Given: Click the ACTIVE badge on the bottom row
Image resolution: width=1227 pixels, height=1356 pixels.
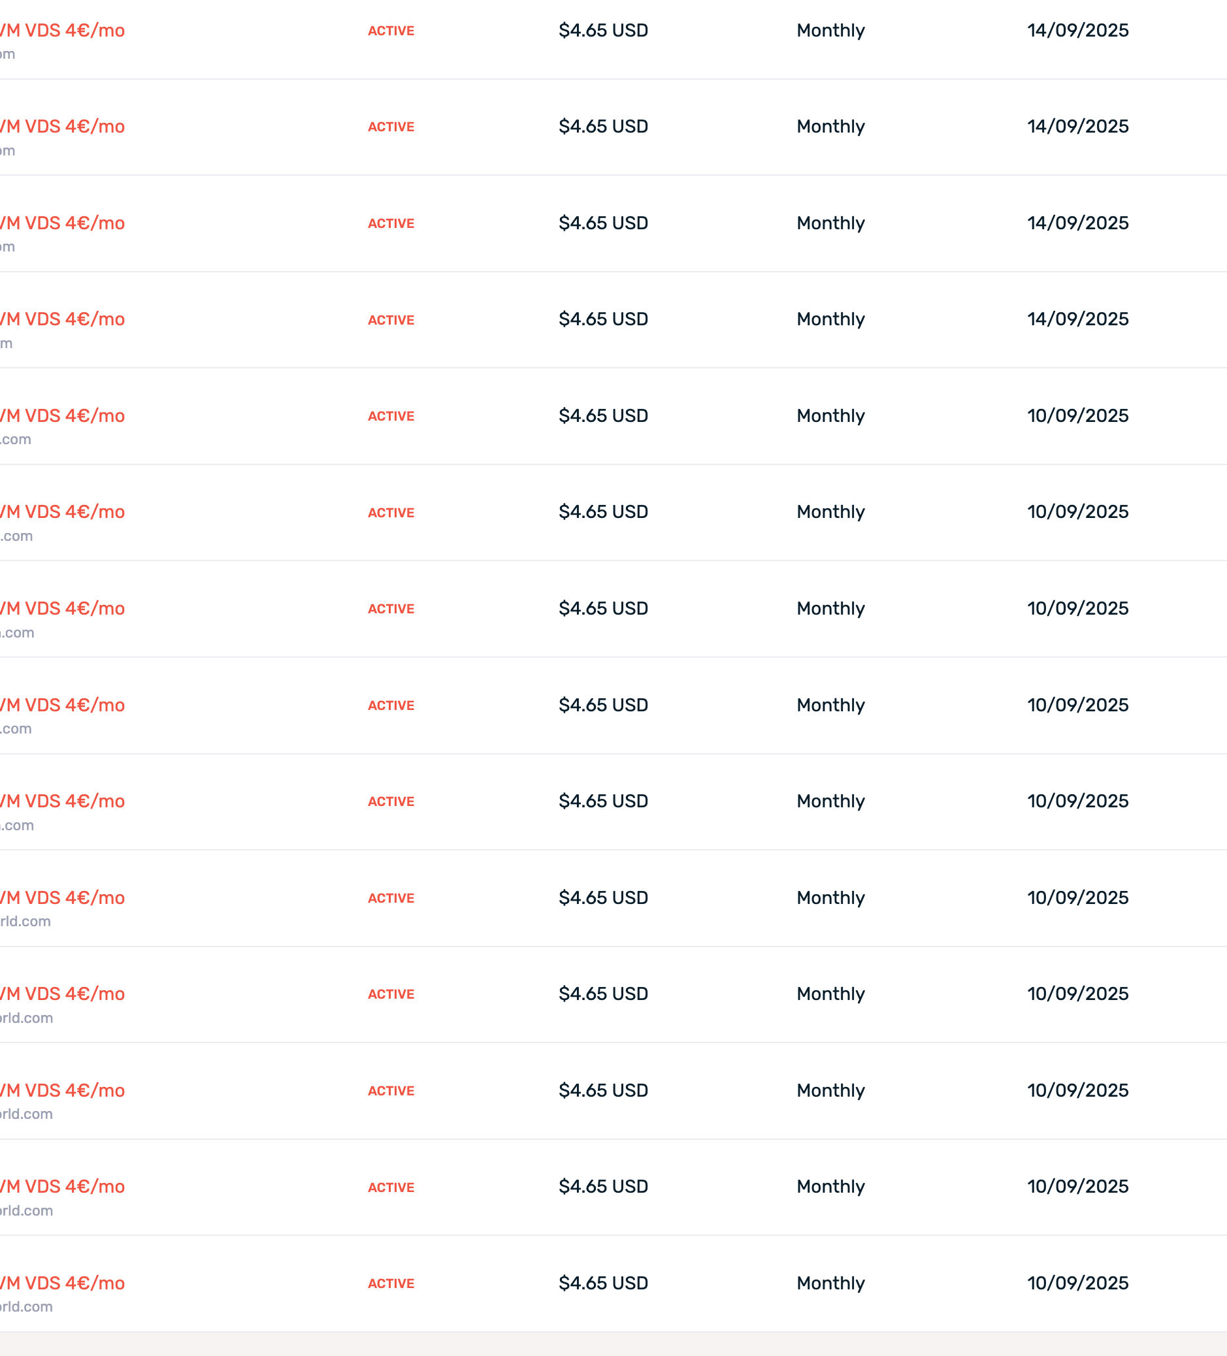Looking at the screenshot, I should point(391,1283).
